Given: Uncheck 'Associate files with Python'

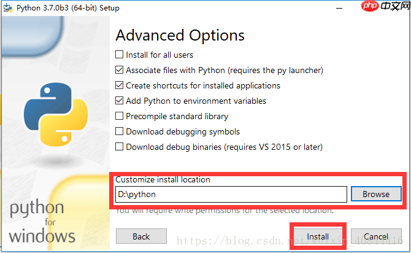Looking at the screenshot, I should (120, 70).
